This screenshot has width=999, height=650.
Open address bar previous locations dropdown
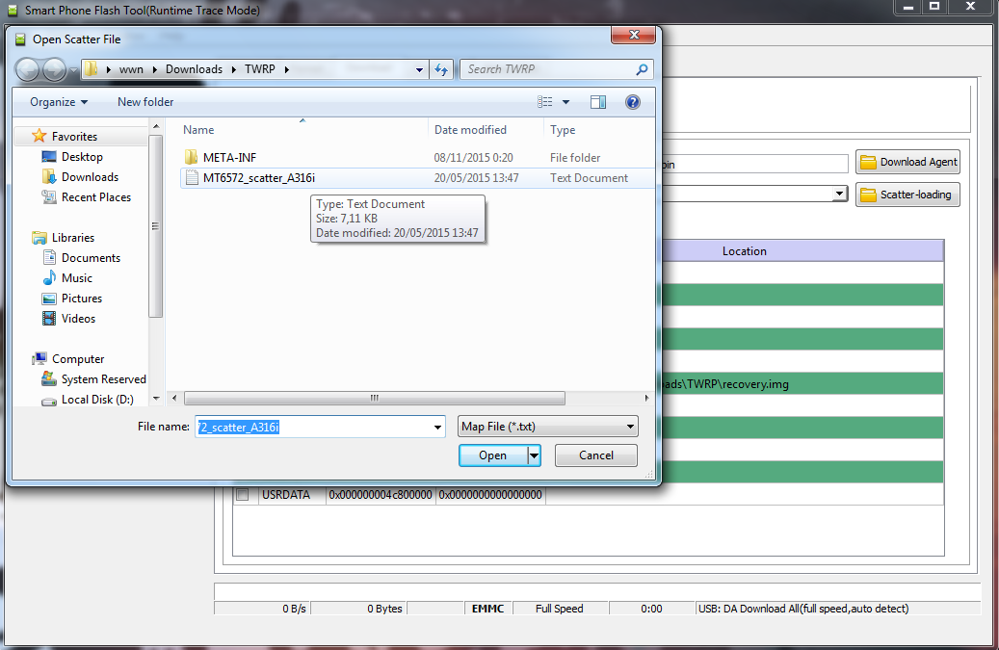point(419,69)
